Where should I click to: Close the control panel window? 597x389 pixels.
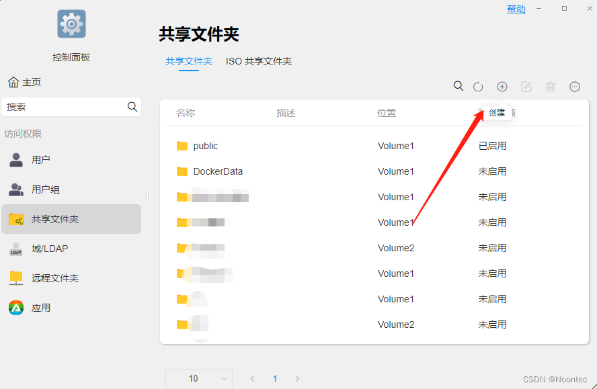[x=590, y=8]
